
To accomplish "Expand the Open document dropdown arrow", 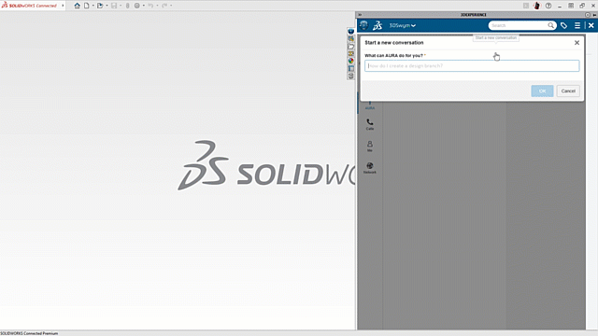I will (107, 6).
